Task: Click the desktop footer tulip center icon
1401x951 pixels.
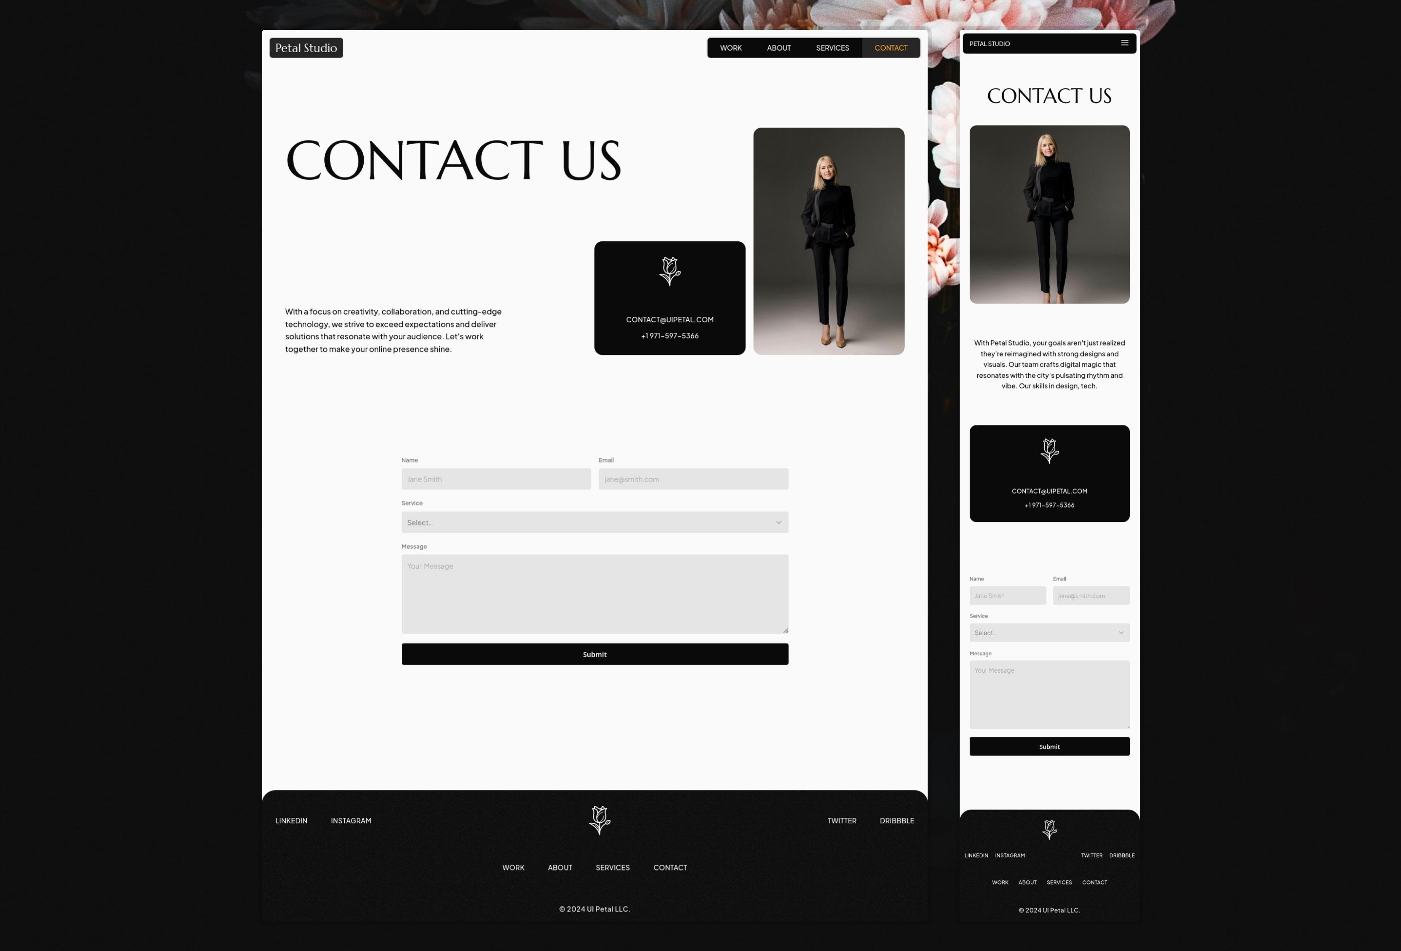Action: (x=597, y=819)
